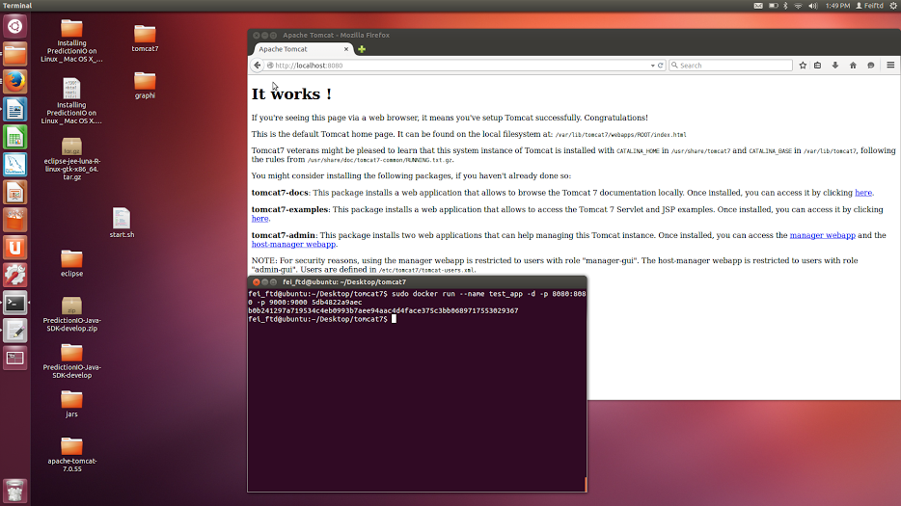This screenshot has height=506, width=901.
Task: Reload the localhost page in Firefox
Action: pos(660,66)
